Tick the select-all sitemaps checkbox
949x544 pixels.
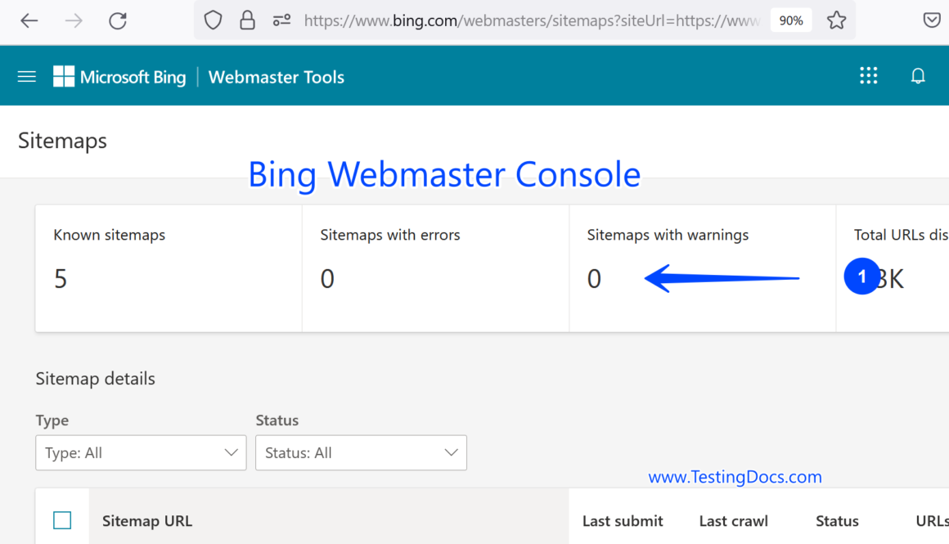tap(62, 520)
